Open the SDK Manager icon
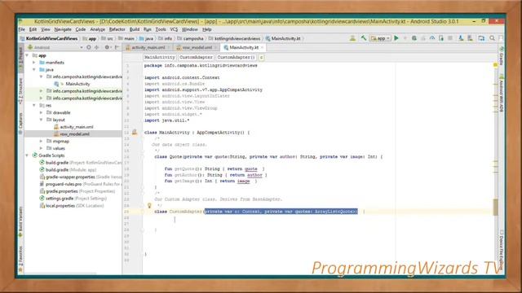The width and height of the screenshot is (522, 293). 470,38
